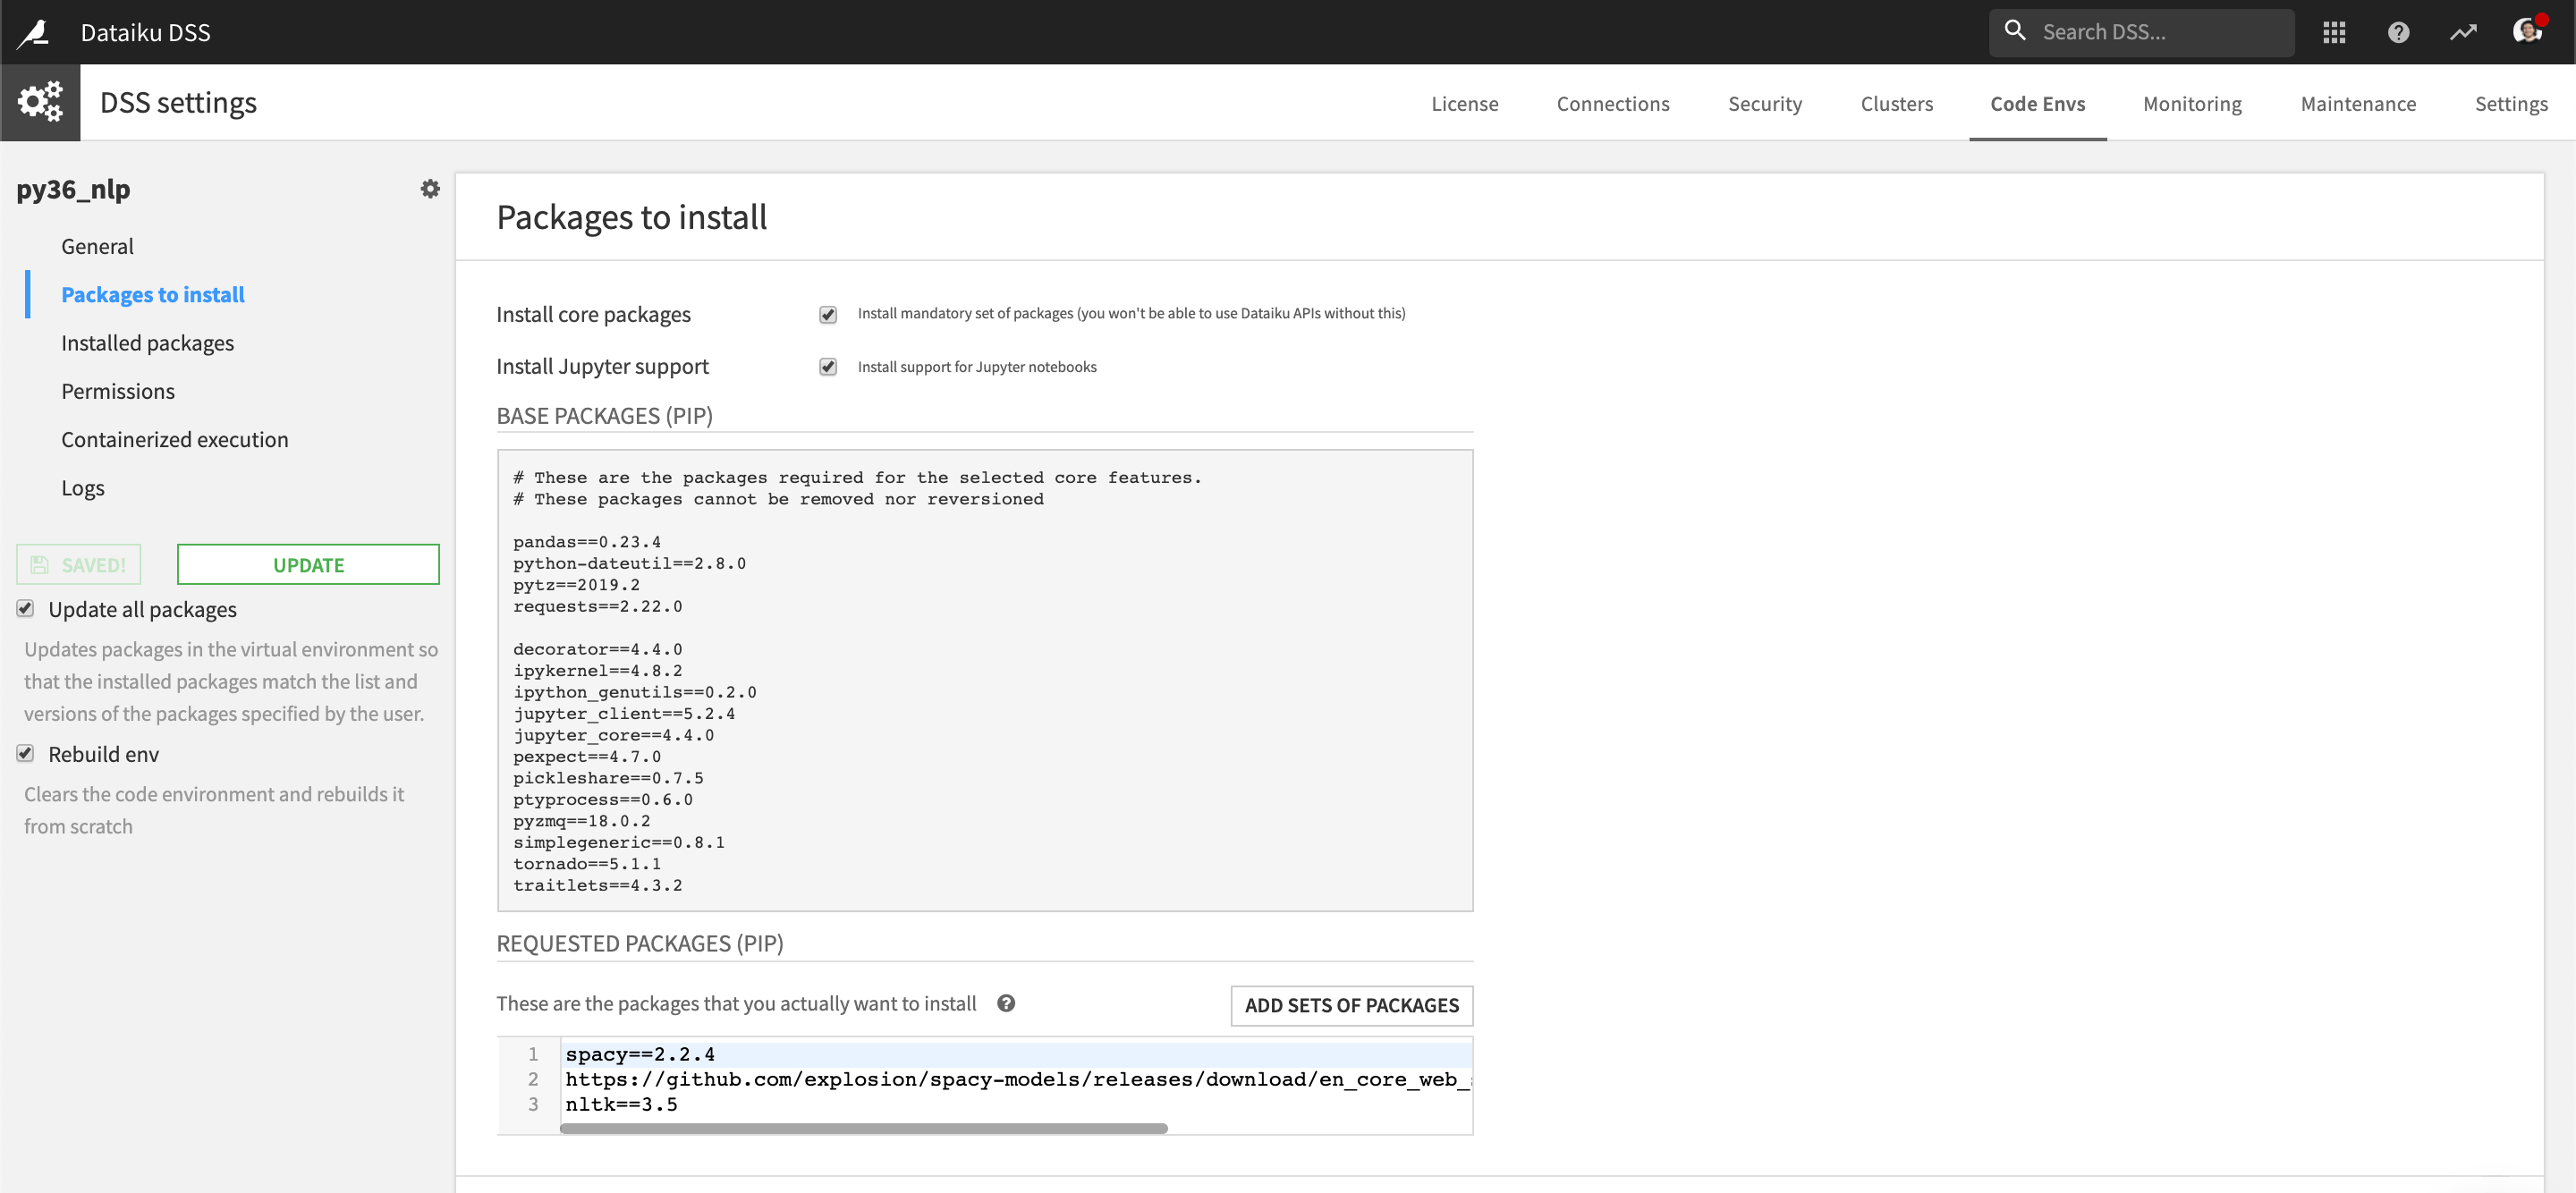Open the user profile avatar

point(2527,31)
